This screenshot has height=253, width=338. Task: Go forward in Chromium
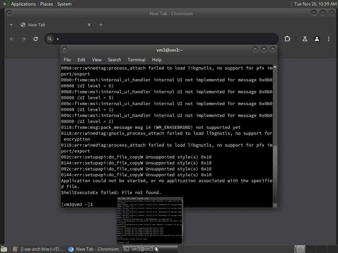(x=24, y=39)
